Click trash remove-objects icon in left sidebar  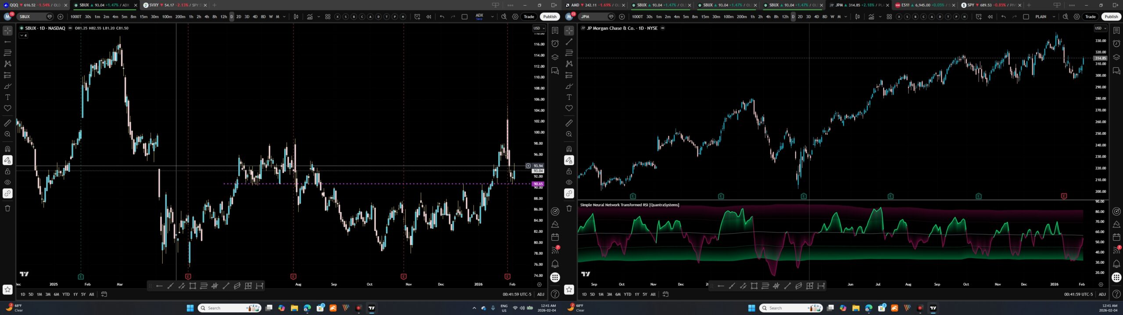click(x=7, y=208)
